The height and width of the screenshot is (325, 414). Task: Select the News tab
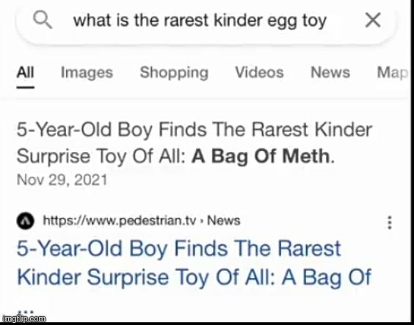pos(330,73)
